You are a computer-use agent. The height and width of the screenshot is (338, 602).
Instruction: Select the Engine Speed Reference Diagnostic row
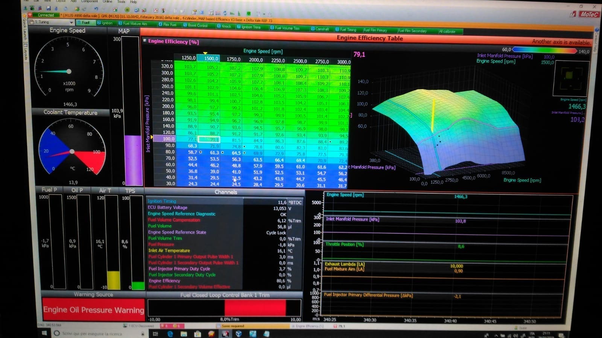[x=224, y=214]
